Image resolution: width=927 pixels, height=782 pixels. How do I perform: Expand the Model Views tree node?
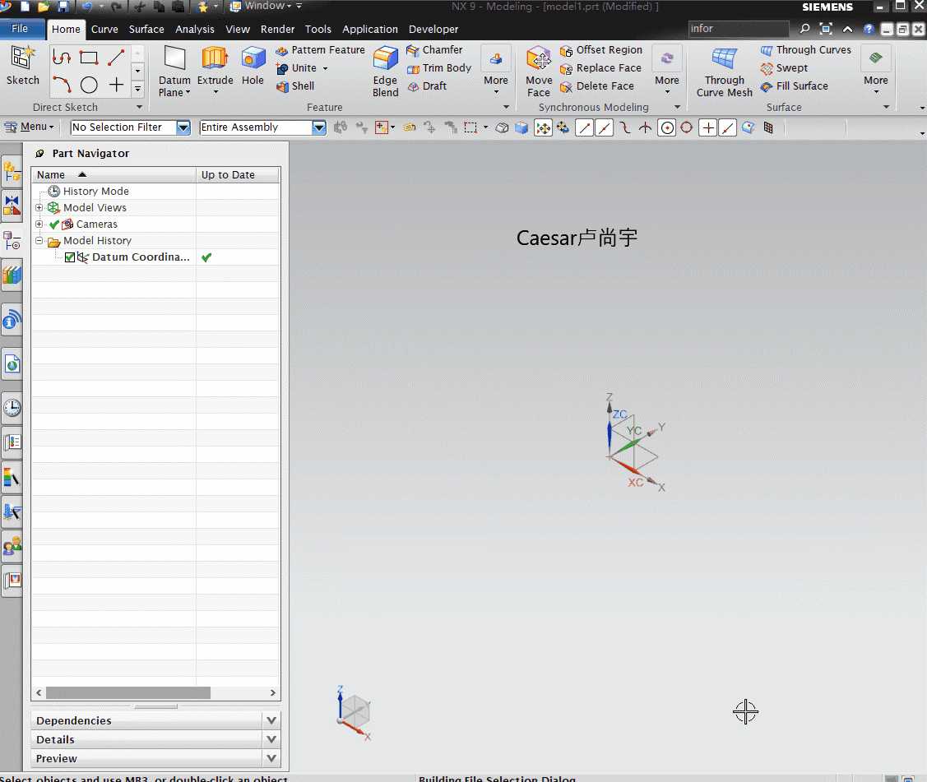(39, 207)
